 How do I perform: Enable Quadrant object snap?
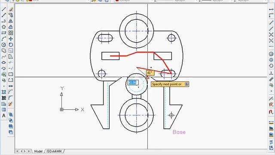tap(271, 60)
